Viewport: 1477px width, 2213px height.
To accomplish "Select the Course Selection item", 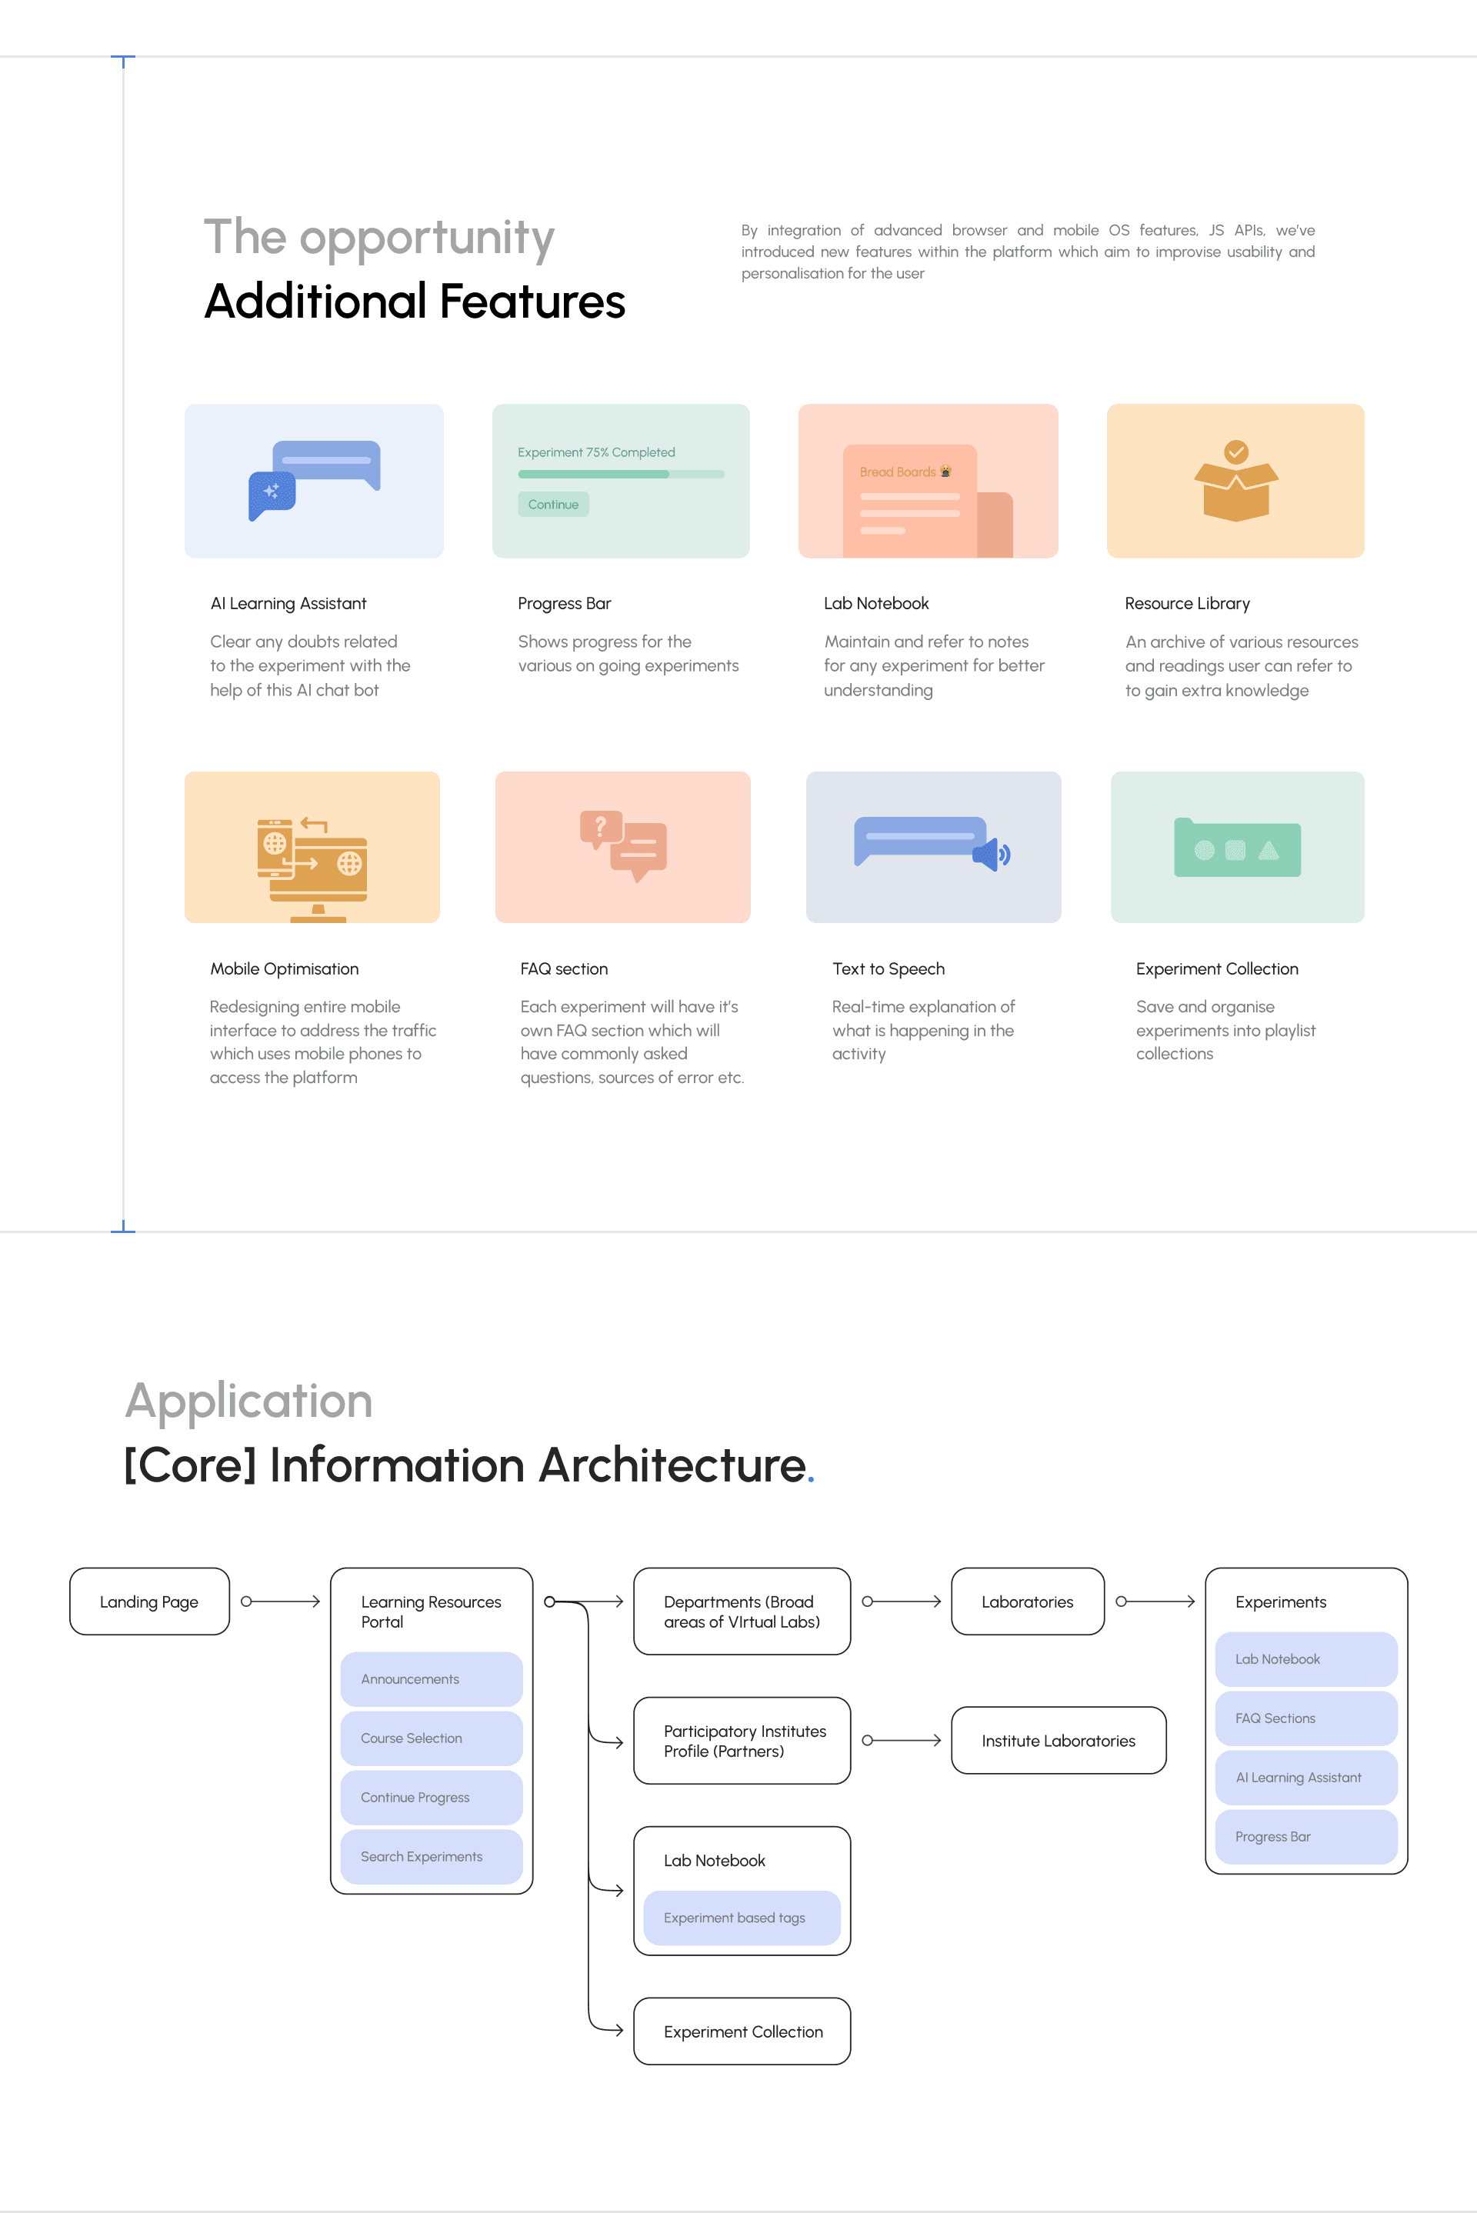I will 431,1738.
